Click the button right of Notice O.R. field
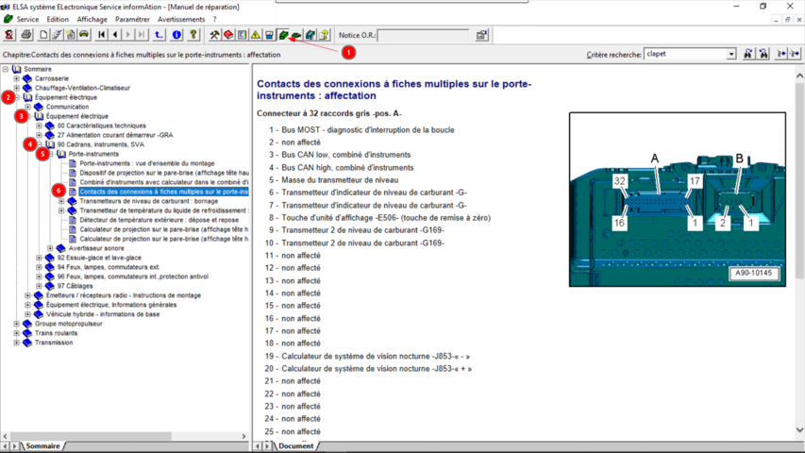 [x=481, y=35]
